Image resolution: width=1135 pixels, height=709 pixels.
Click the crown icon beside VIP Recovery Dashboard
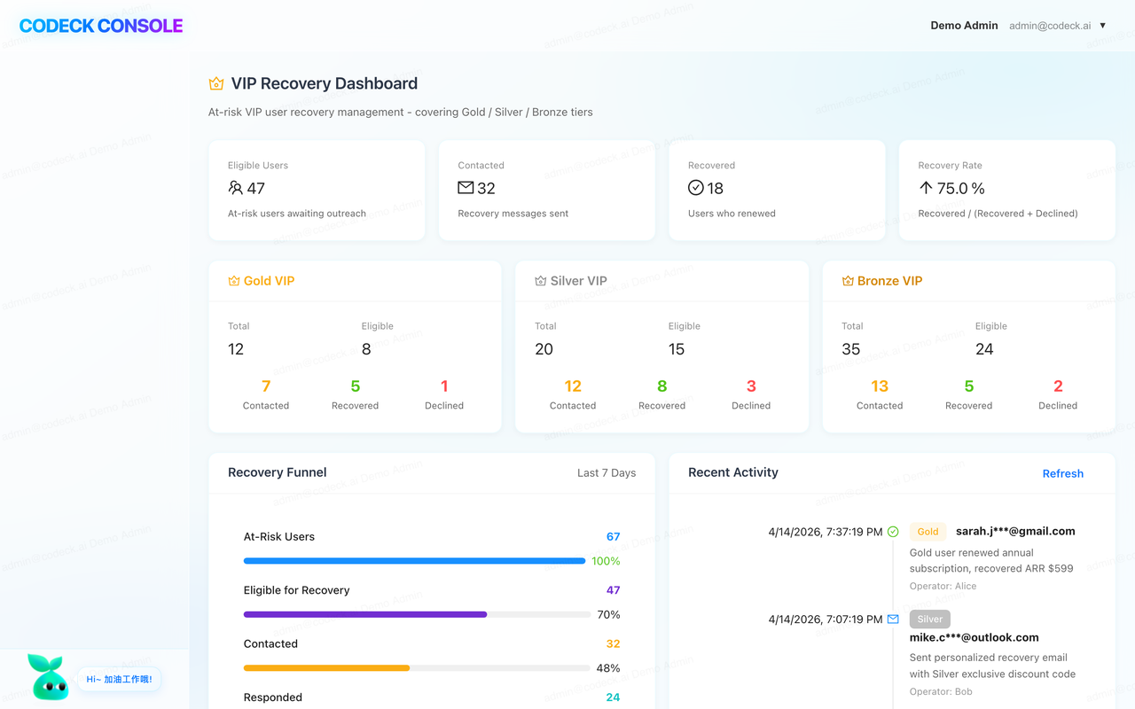pos(216,84)
